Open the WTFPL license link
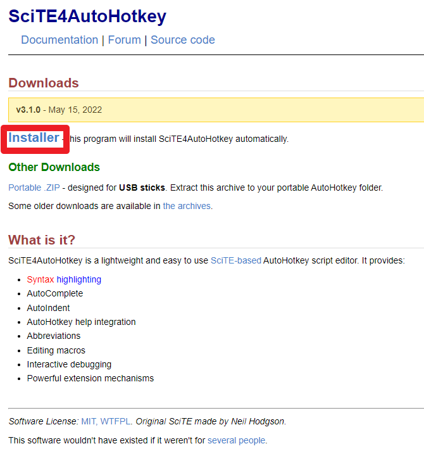424x451 pixels. (x=115, y=421)
